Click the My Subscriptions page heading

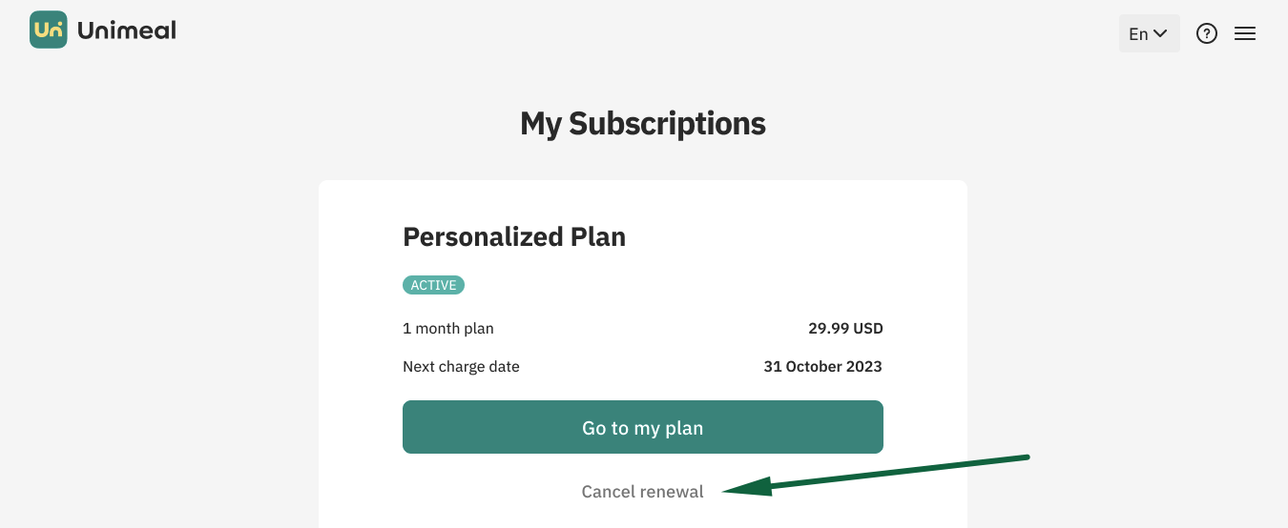click(643, 123)
